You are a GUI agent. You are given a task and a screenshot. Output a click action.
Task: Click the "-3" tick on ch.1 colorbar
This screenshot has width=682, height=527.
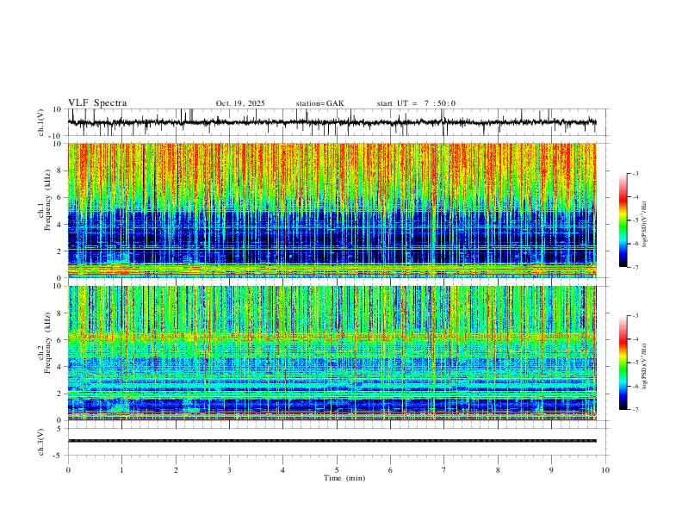[635, 173]
